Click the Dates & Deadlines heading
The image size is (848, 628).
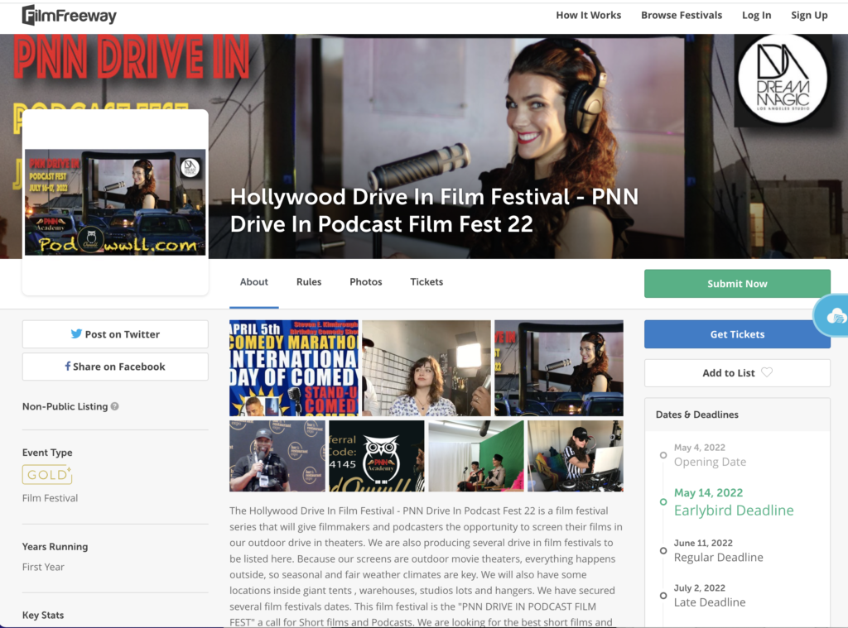[697, 415]
